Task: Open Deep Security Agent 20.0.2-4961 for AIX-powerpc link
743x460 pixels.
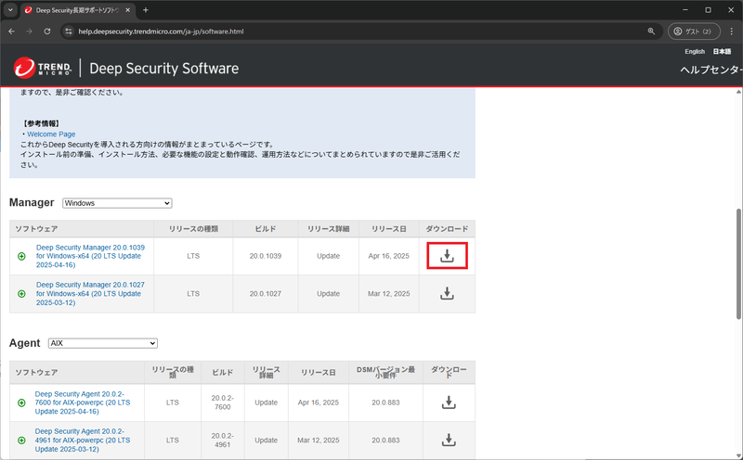Action: pos(83,441)
